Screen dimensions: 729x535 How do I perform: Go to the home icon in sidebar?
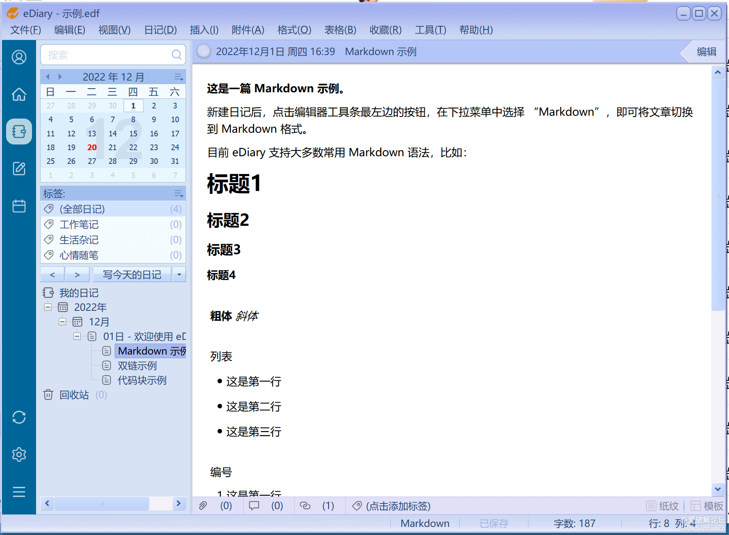pyautogui.click(x=19, y=94)
